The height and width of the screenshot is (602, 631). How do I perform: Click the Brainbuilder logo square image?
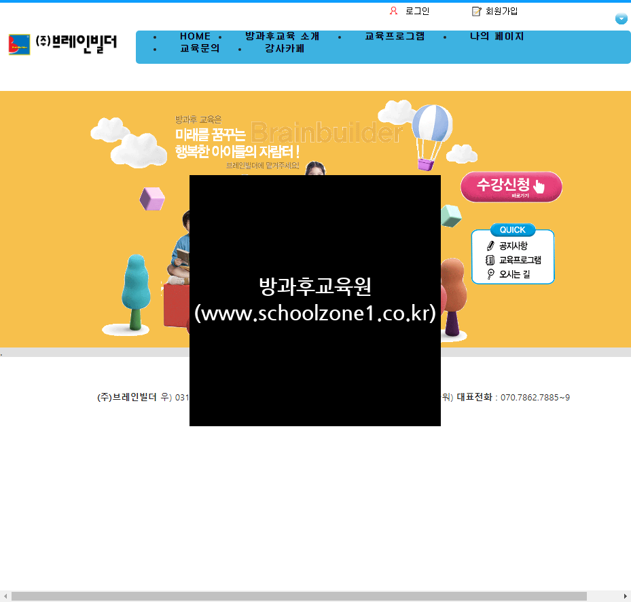click(x=19, y=44)
